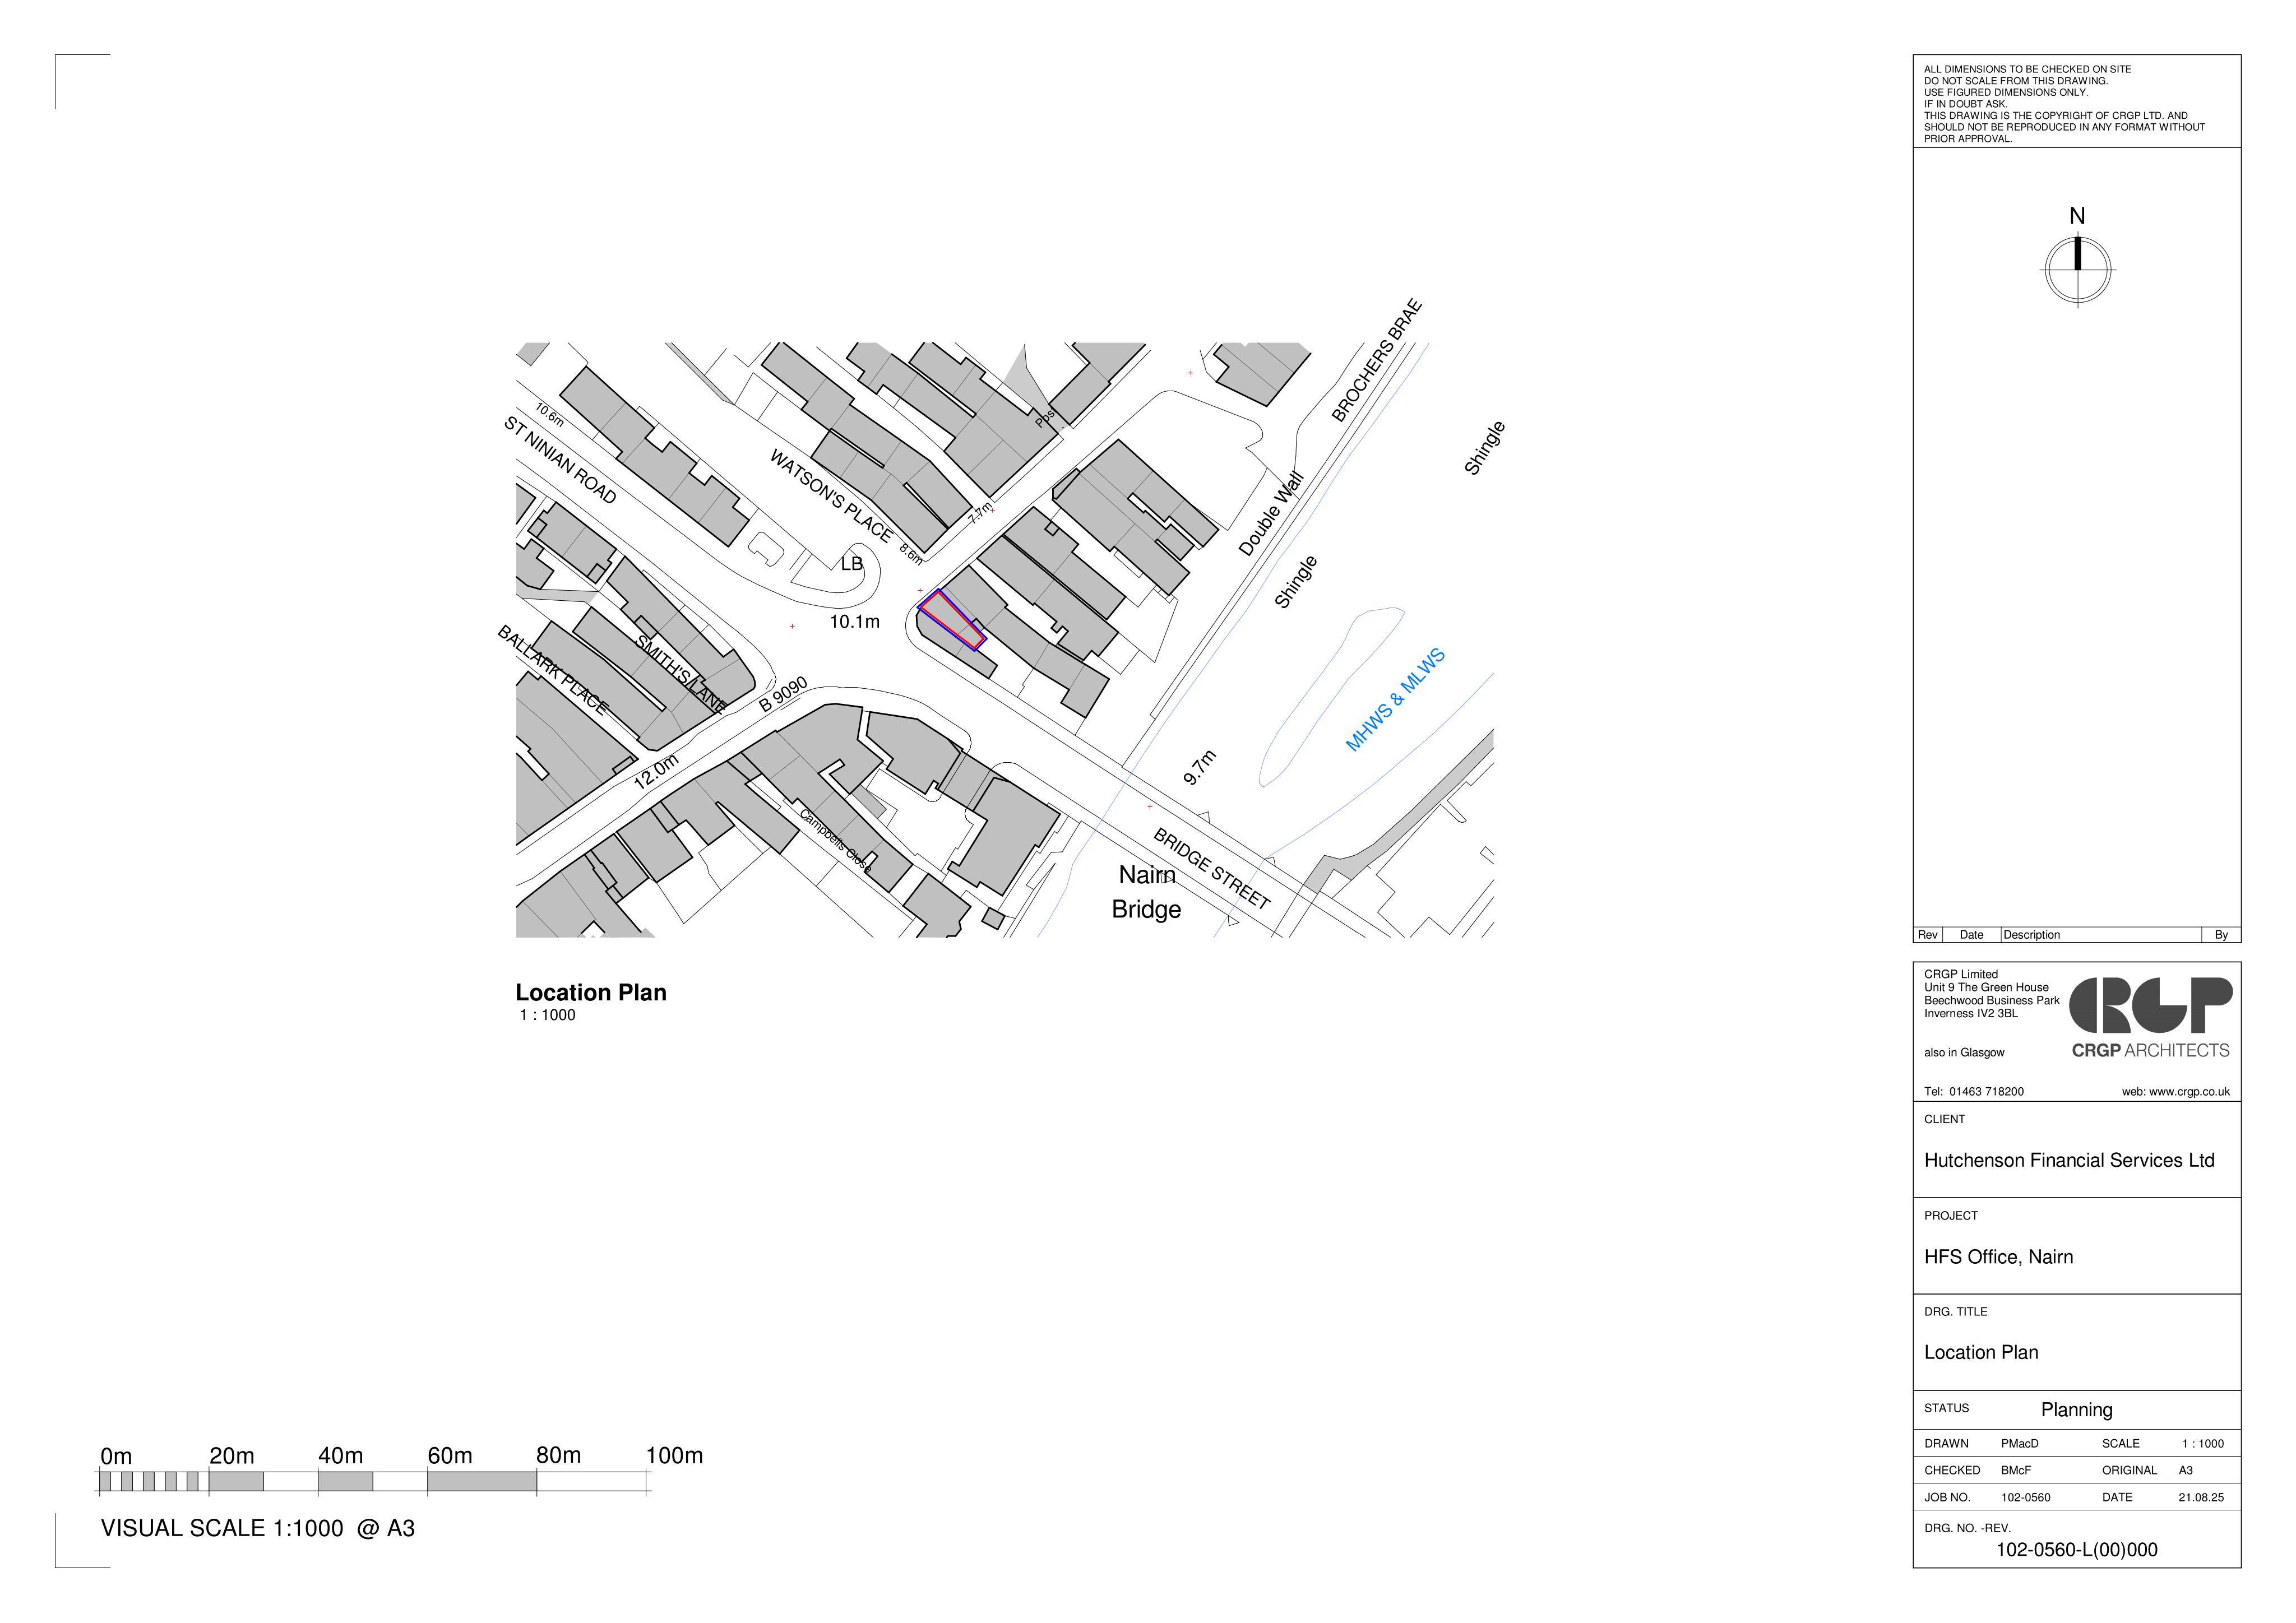
Task: Click the date value '21.08.25'
Action: 2201,1497
